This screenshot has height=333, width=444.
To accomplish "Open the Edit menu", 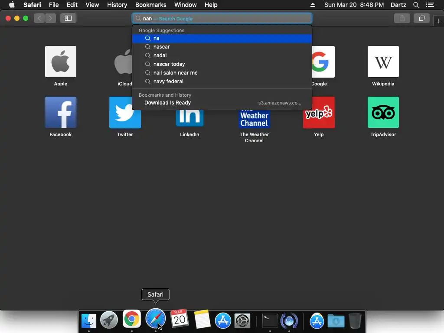I will pos(72,5).
